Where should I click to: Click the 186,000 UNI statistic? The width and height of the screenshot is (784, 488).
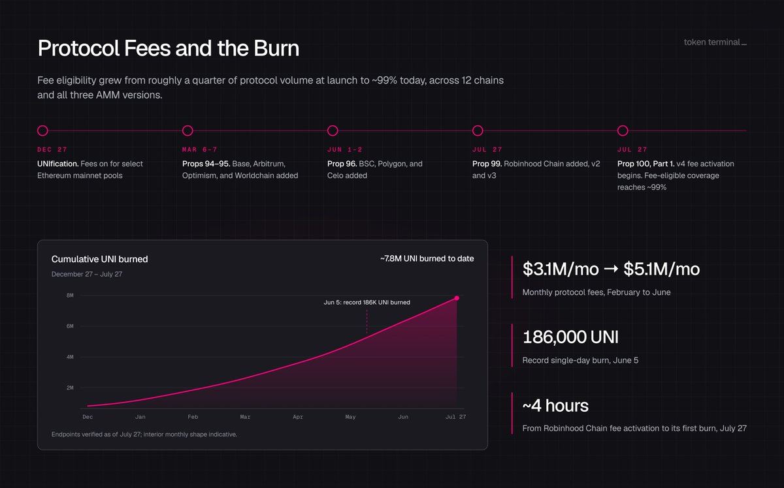(x=570, y=337)
